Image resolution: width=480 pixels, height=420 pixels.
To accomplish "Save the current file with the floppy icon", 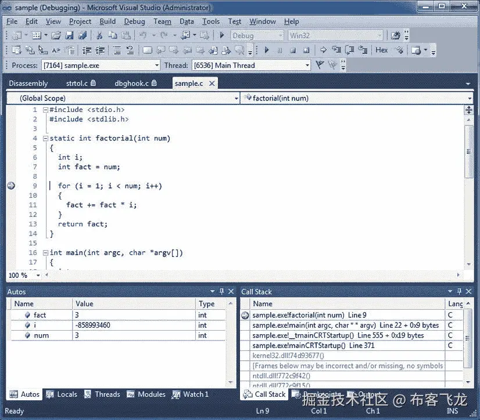I will 70,36.
